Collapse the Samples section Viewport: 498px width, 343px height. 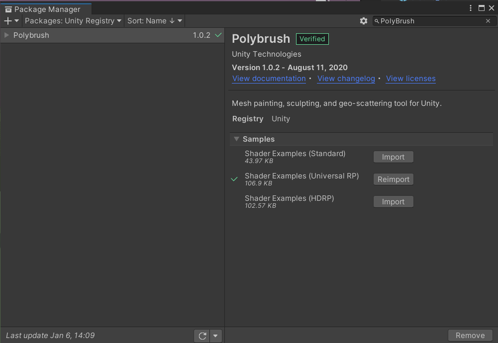tap(236, 139)
